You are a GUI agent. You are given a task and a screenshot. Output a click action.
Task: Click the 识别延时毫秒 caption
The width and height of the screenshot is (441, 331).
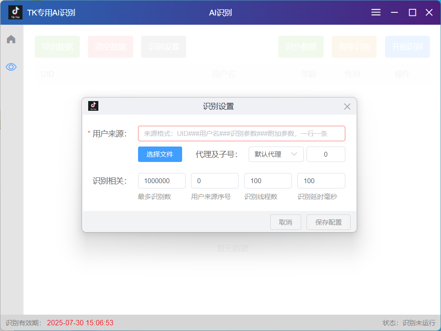click(317, 197)
